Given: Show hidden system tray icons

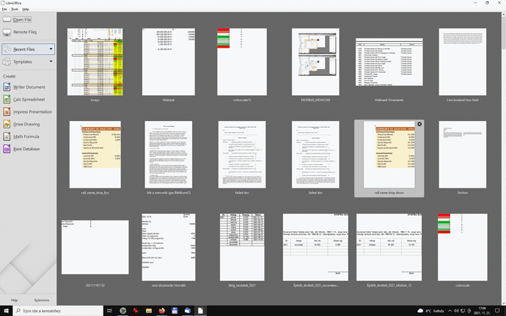Looking at the screenshot, I should [x=450, y=311].
